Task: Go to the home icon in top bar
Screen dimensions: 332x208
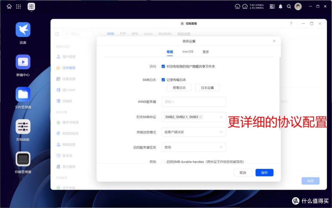Action: [x=9, y=6]
